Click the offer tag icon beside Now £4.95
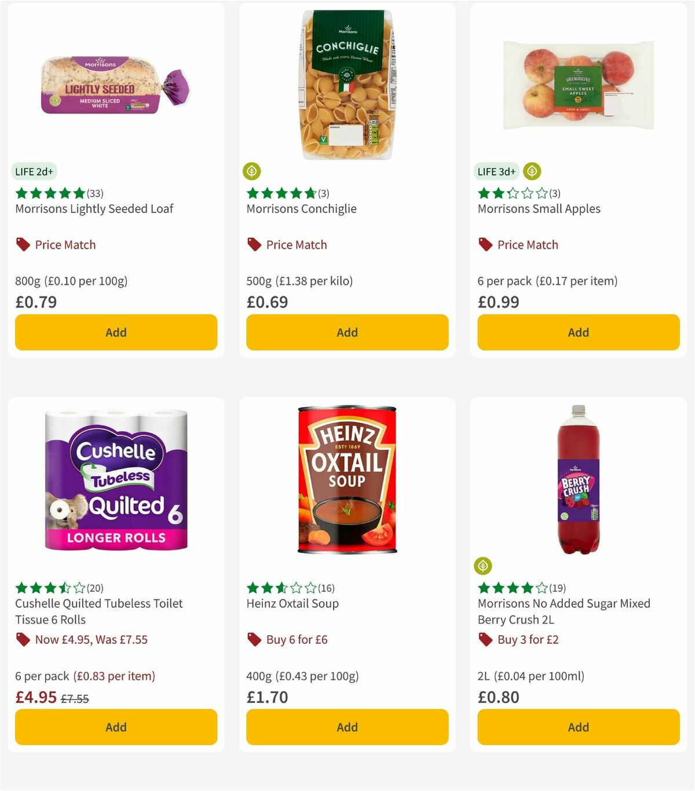Screen dimensions: 695x791 pyautogui.click(x=23, y=639)
